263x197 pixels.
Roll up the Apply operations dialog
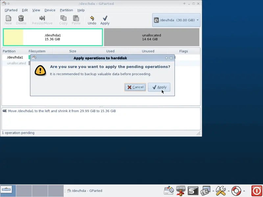166,58
